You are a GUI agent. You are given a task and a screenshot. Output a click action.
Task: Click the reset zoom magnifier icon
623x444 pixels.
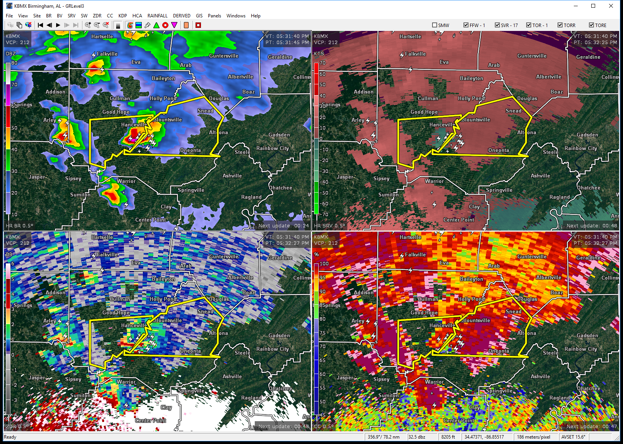point(106,25)
